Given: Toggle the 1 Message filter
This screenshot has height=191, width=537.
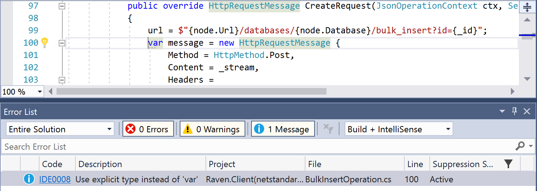Looking at the screenshot, I should click(x=282, y=129).
